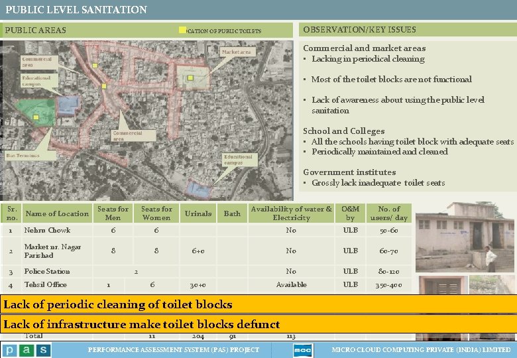This screenshot has width=517, height=358.
Task: Click 'Availability of water & Electricity' header
Action: [291, 213]
